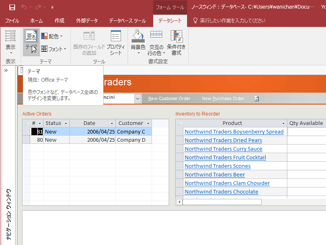Click the inventory list scroll-left arrow
Screen dimensions: 326x245
[179, 202]
